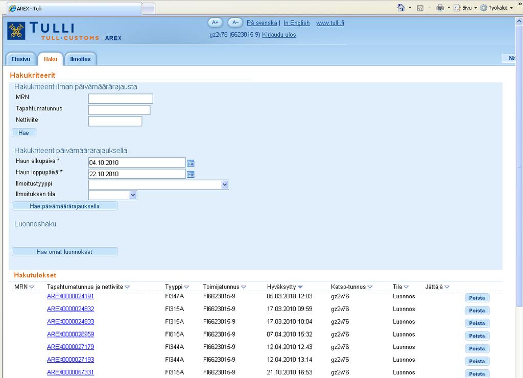The height and width of the screenshot is (378, 523).
Task: Click the vertical page scrollbar
Action: (x=519, y=166)
